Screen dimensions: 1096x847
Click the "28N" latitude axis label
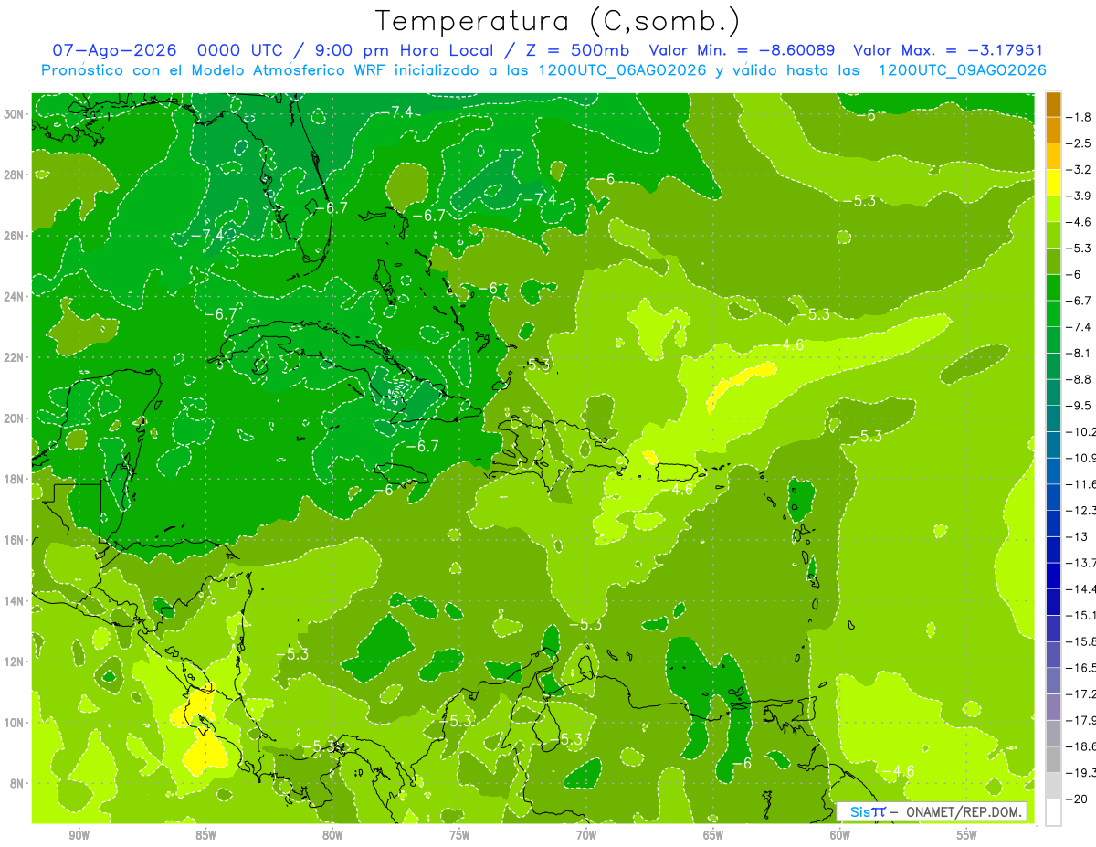tap(14, 175)
